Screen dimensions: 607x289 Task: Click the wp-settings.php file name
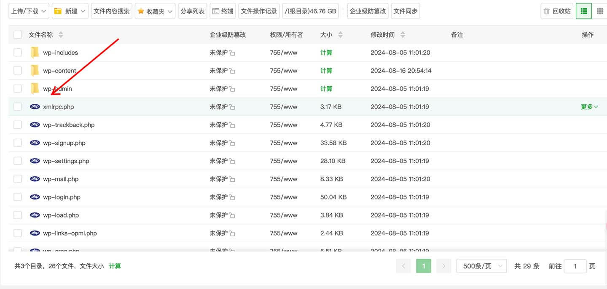66,161
